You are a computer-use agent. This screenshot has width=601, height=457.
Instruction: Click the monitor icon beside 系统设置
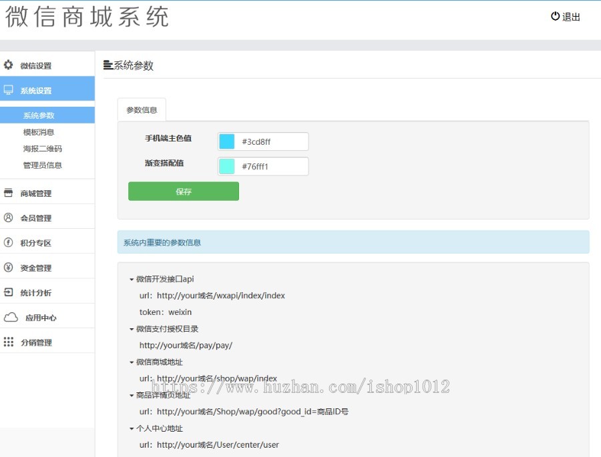[8, 90]
